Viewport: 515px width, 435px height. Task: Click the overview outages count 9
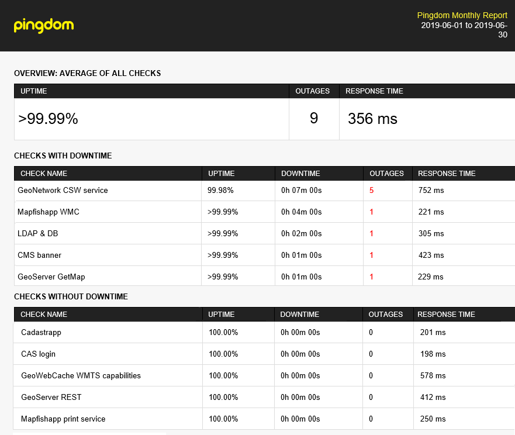[x=314, y=118]
